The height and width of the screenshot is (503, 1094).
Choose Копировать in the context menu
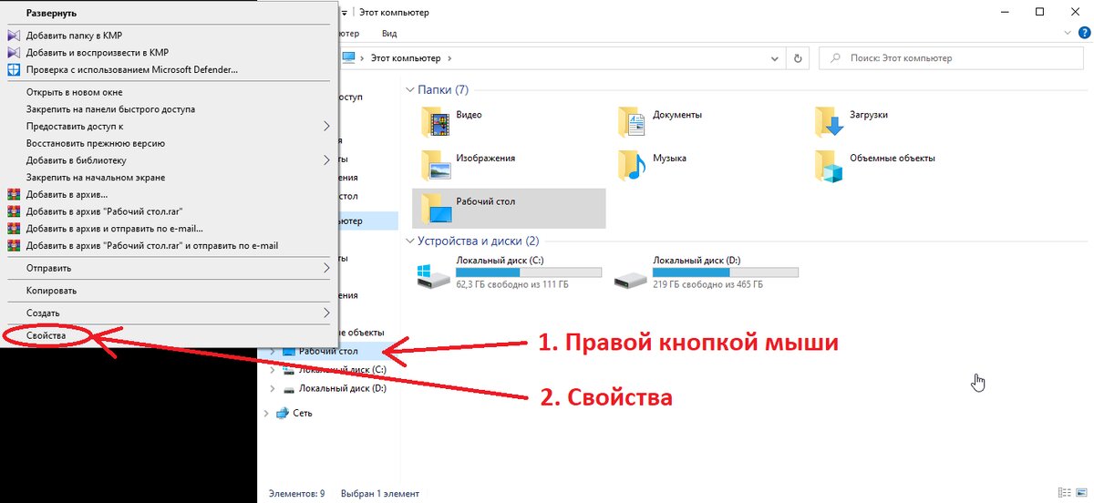pos(51,291)
